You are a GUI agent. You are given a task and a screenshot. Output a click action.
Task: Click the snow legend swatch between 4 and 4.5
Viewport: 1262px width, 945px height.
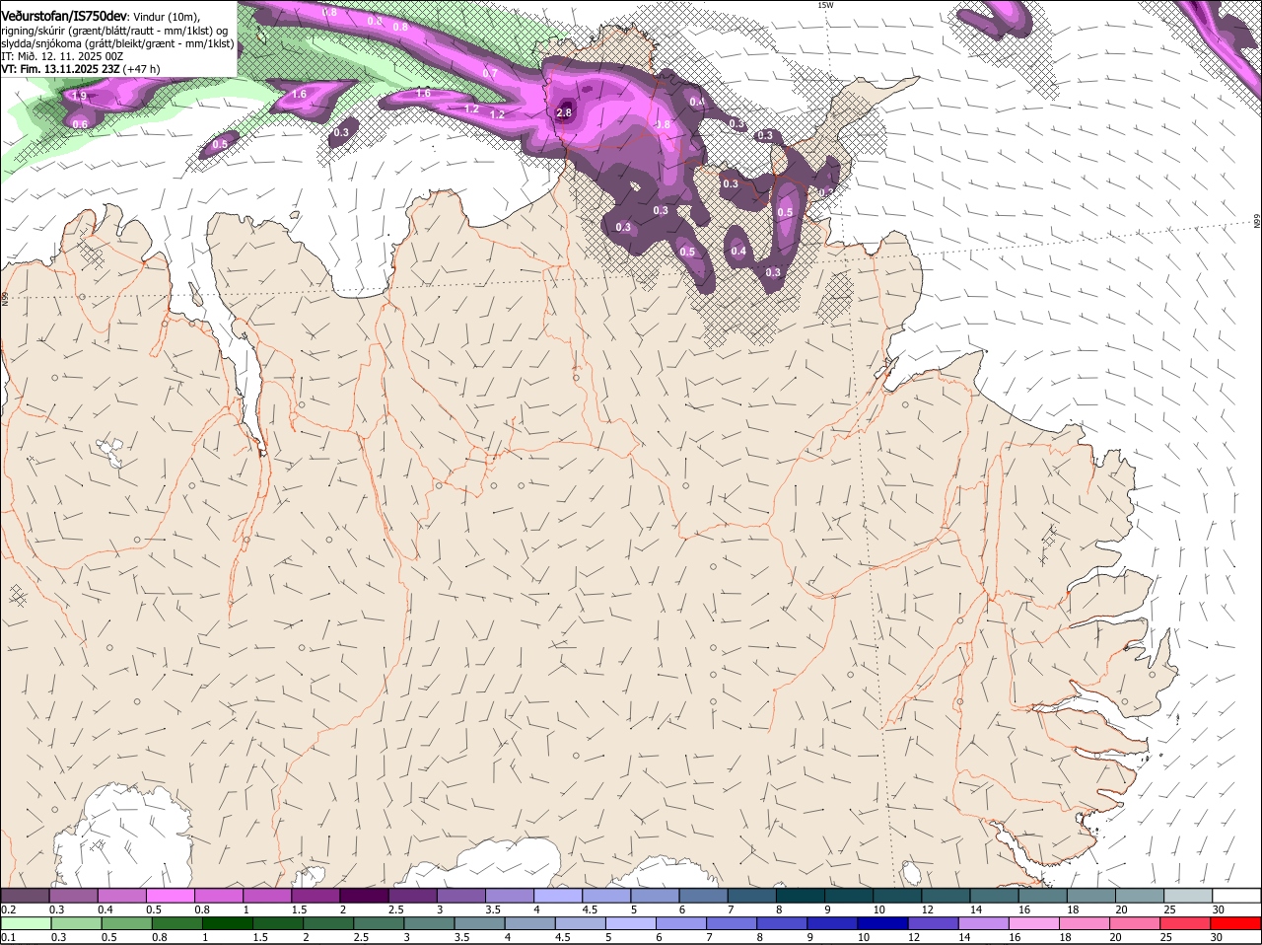coord(559,895)
